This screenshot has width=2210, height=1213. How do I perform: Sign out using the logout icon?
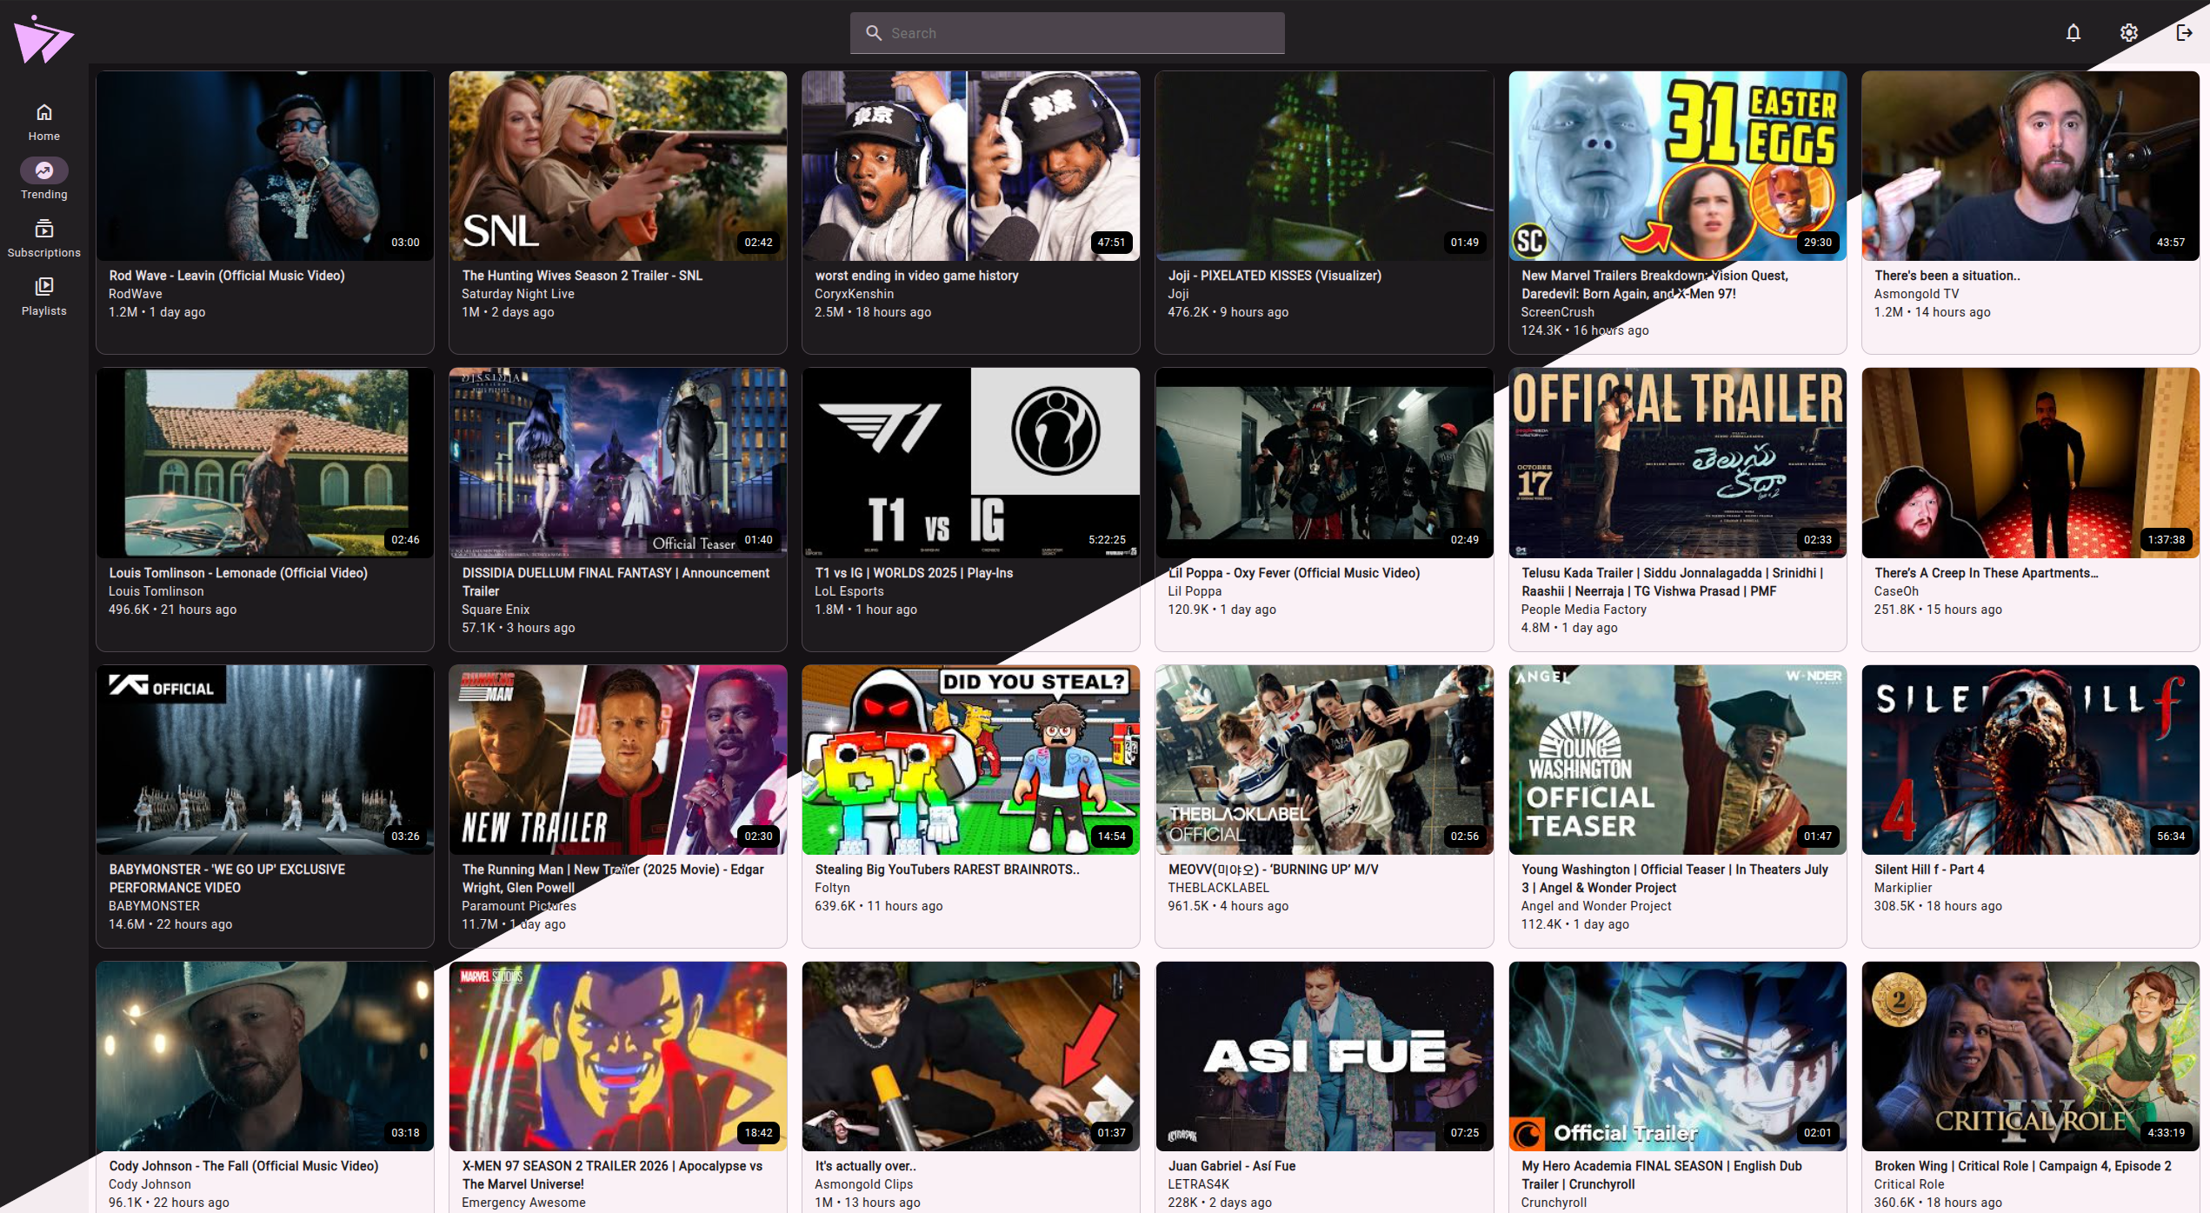click(x=2183, y=32)
